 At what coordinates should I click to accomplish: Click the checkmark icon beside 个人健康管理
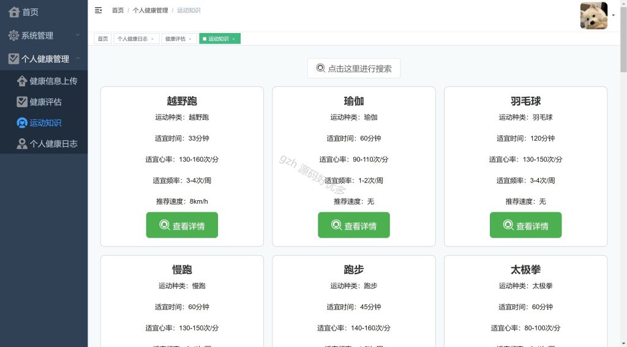coord(13,59)
